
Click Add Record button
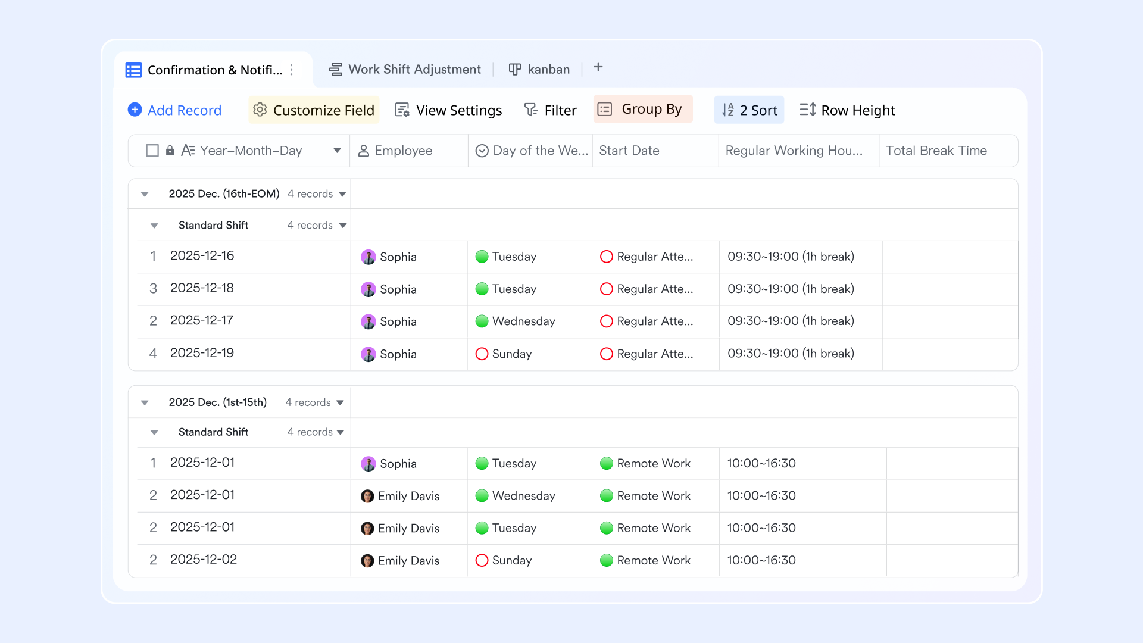(174, 110)
